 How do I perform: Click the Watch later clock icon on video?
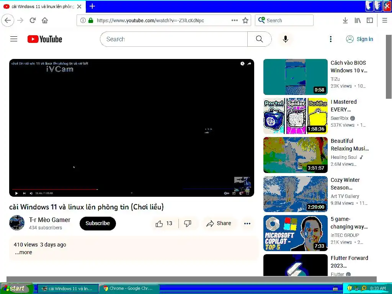click(242, 64)
